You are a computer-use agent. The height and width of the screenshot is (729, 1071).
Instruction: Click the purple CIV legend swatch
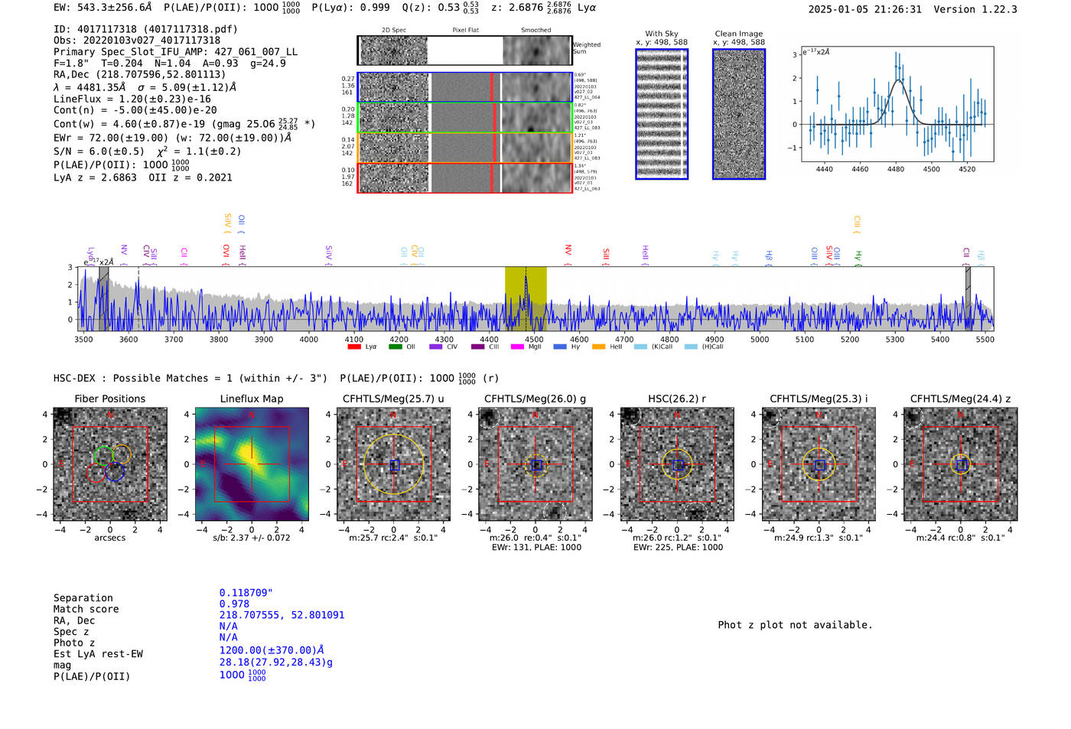pyautogui.click(x=436, y=347)
